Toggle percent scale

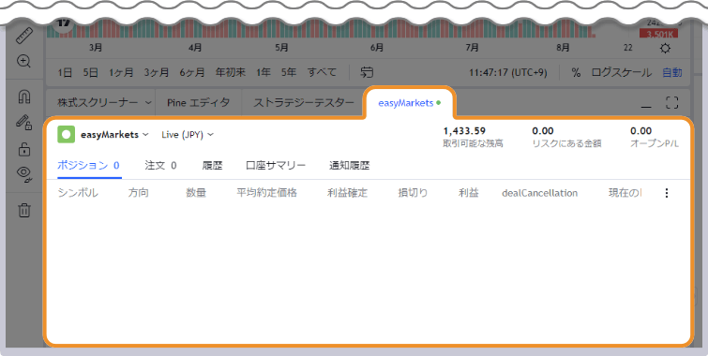(x=576, y=73)
